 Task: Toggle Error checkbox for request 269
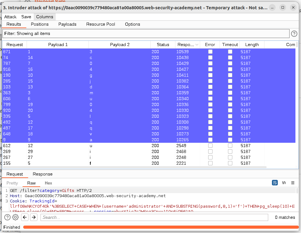[210, 151]
